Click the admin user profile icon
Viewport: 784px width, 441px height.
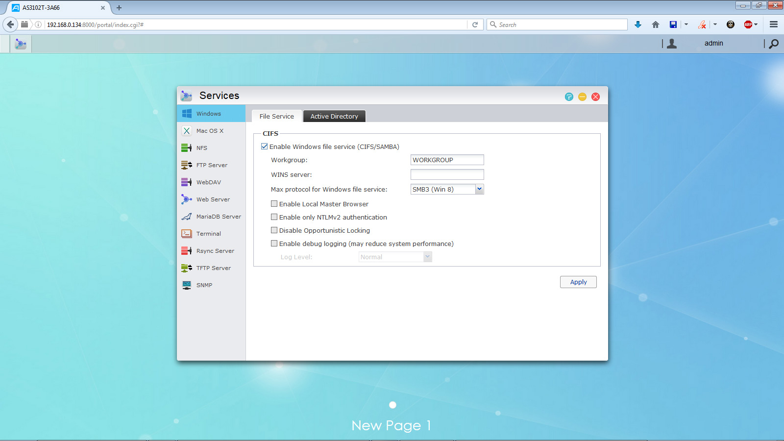click(672, 44)
